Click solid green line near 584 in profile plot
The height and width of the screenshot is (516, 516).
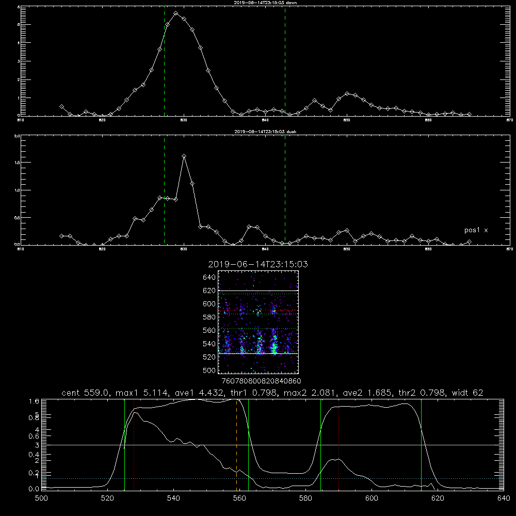(320, 445)
